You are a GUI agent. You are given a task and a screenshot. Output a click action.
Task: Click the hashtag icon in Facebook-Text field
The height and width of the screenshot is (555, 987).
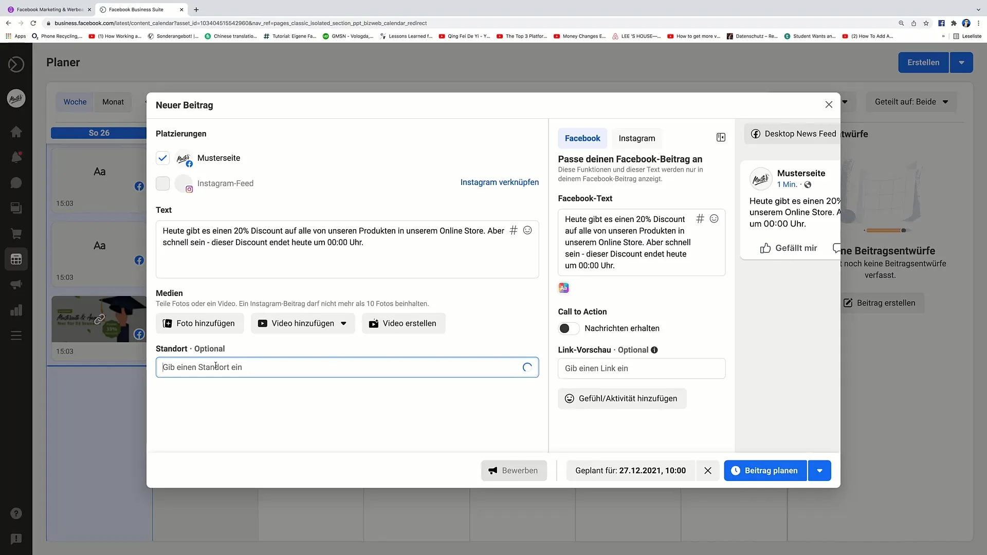pyautogui.click(x=700, y=218)
